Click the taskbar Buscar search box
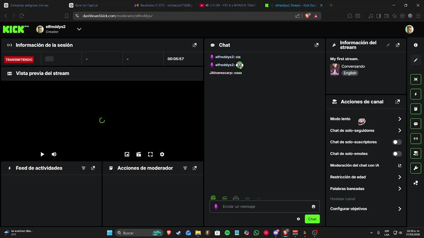The width and height of the screenshot is (424, 238). click(139, 233)
